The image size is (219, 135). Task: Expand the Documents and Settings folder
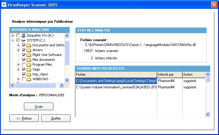[x=18, y=45]
